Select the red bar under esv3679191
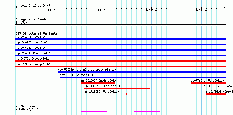The width and height of the screenshot is (233, 115). [216, 94]
